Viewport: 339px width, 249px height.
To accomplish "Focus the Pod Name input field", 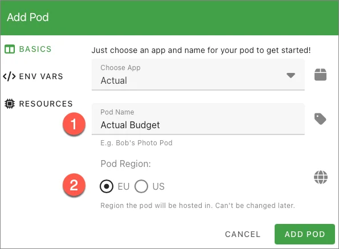I will pos(198,119).
